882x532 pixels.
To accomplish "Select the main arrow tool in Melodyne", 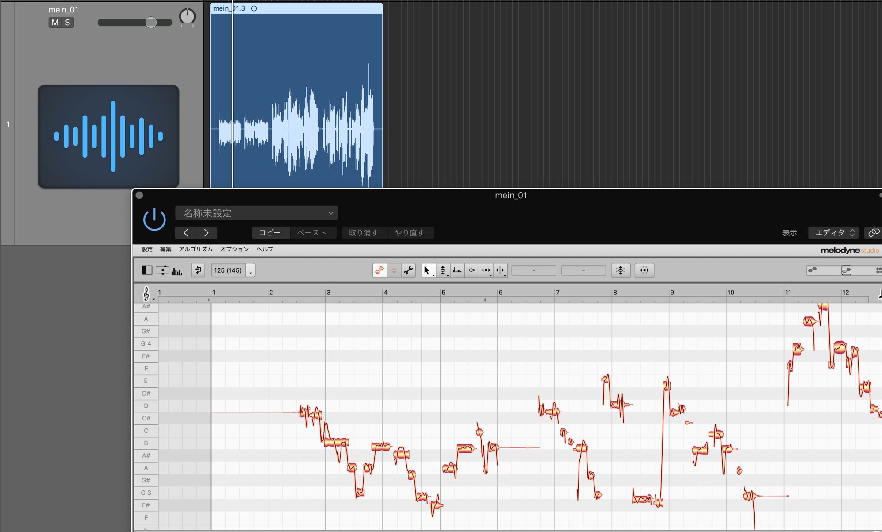I will (x=427, y=270).
